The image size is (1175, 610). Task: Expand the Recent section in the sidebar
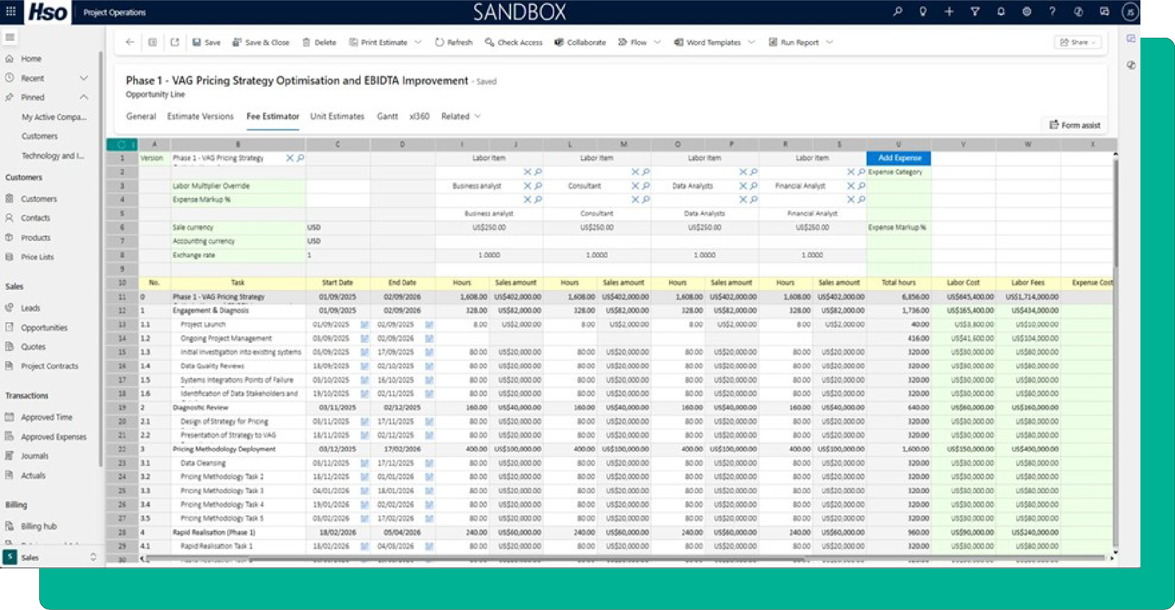(84, 78)
